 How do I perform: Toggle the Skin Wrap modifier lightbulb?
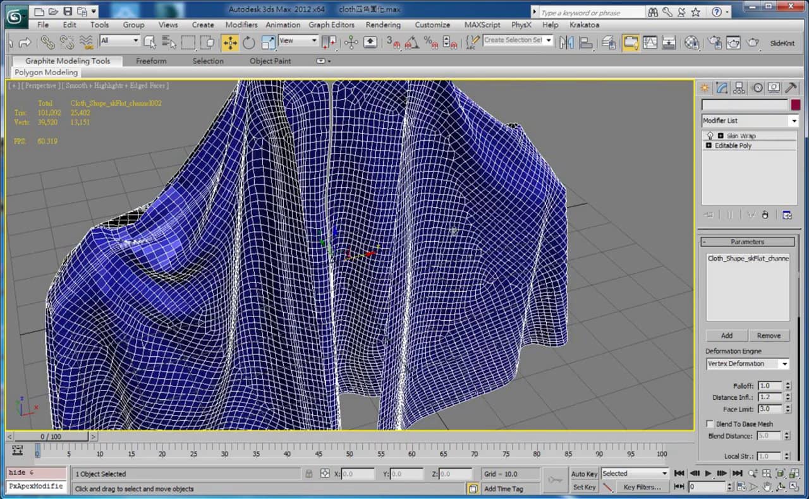pos(710,136)
